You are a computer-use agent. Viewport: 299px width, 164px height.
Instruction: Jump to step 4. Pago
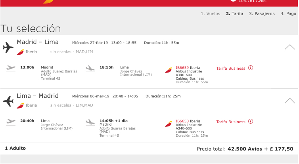click(x=288, y=13)
